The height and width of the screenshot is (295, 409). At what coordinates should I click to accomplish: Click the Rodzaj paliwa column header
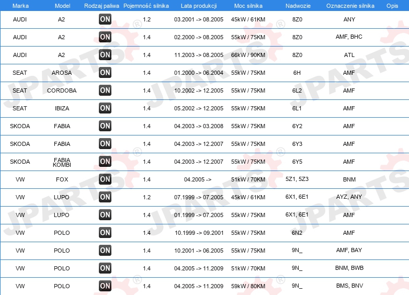click(x=101, y=6)
